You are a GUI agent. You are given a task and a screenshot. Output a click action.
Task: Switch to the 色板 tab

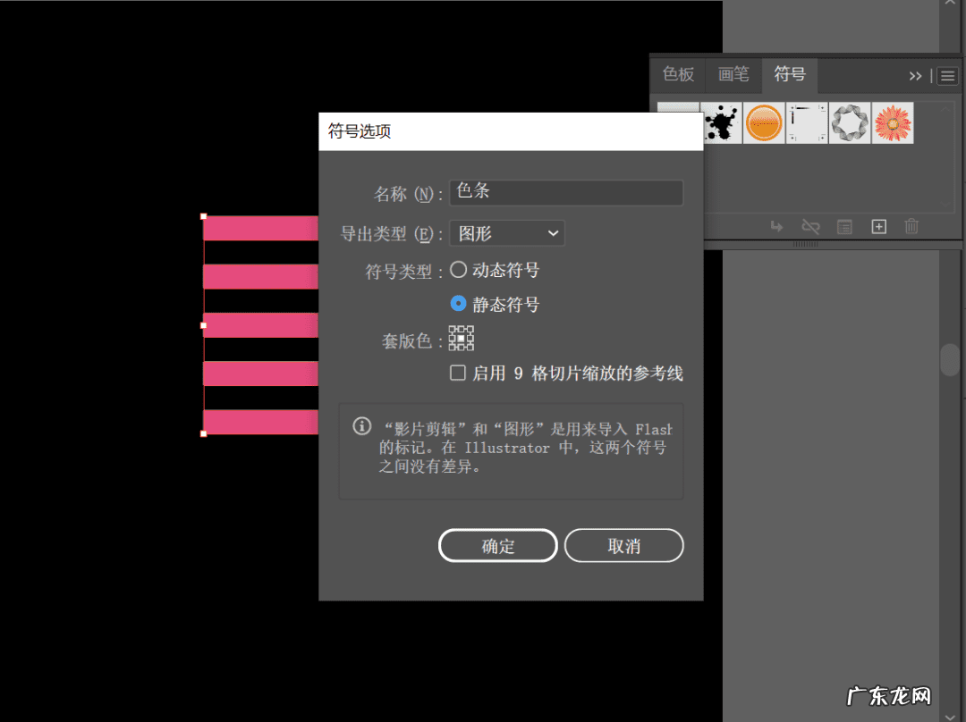677,75
